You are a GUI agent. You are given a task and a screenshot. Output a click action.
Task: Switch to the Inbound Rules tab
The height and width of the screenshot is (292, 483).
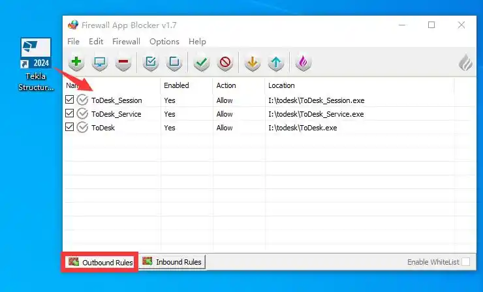[x=172, y=262]
